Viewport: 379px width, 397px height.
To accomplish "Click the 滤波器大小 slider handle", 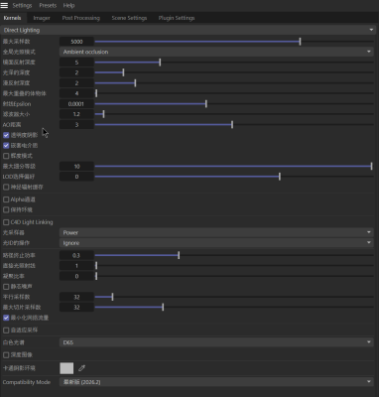I will (103, 114).
